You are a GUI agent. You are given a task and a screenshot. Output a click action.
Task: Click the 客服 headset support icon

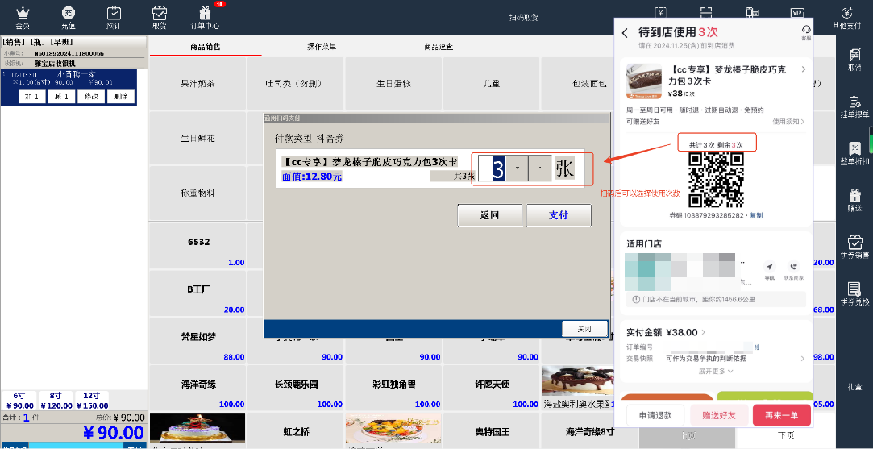tap(805, 33)
